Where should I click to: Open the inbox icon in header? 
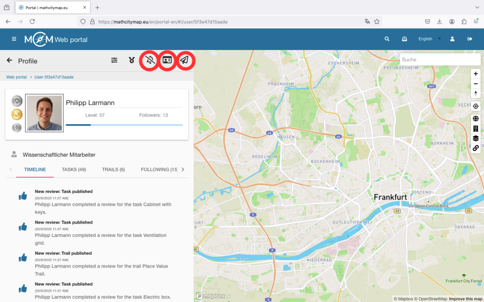[x=405, y=39]
